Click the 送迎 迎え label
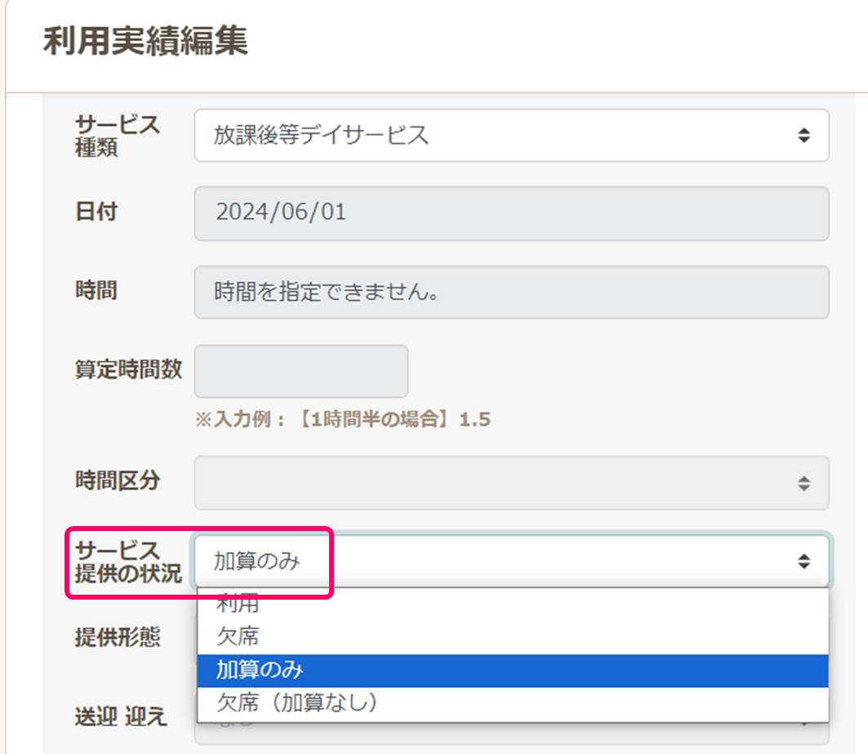This screenshot has height=754, width=868. 121,716
